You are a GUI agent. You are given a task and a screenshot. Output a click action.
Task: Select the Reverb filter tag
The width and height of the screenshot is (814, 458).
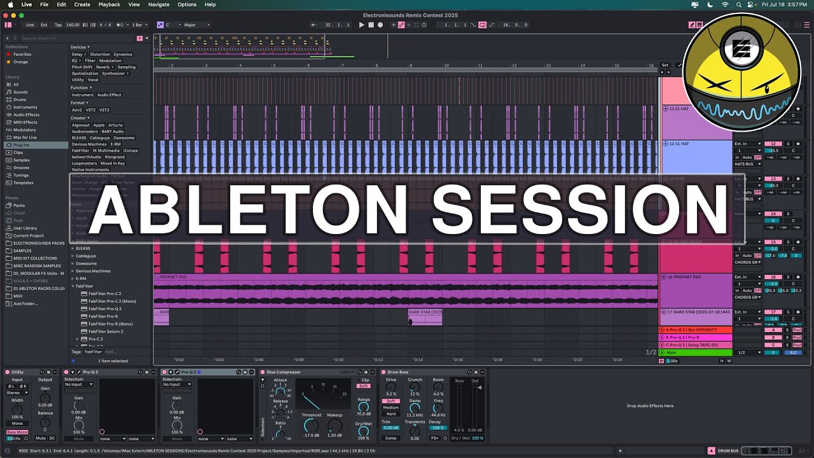[x=104, y=67]
